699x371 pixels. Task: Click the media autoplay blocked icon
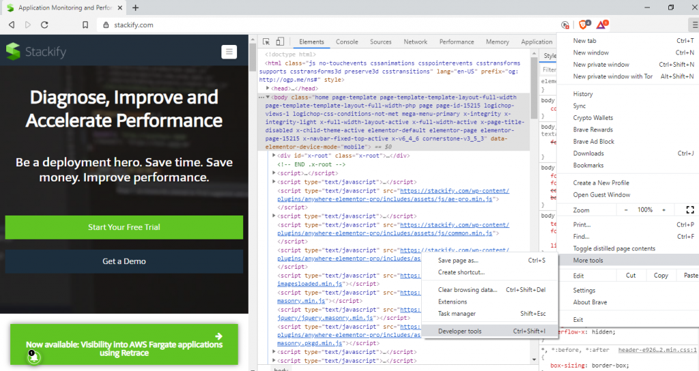pyautogui.click(x=565, y=25)
